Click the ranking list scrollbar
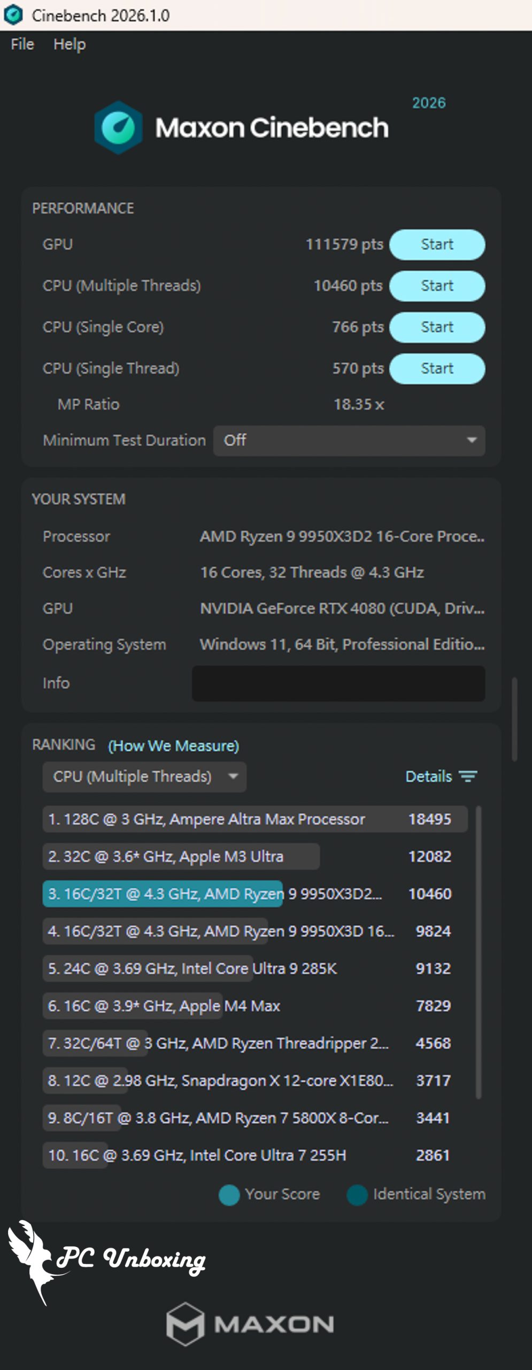Viewport: 532px width, 1370px height. tap(479, 953)
